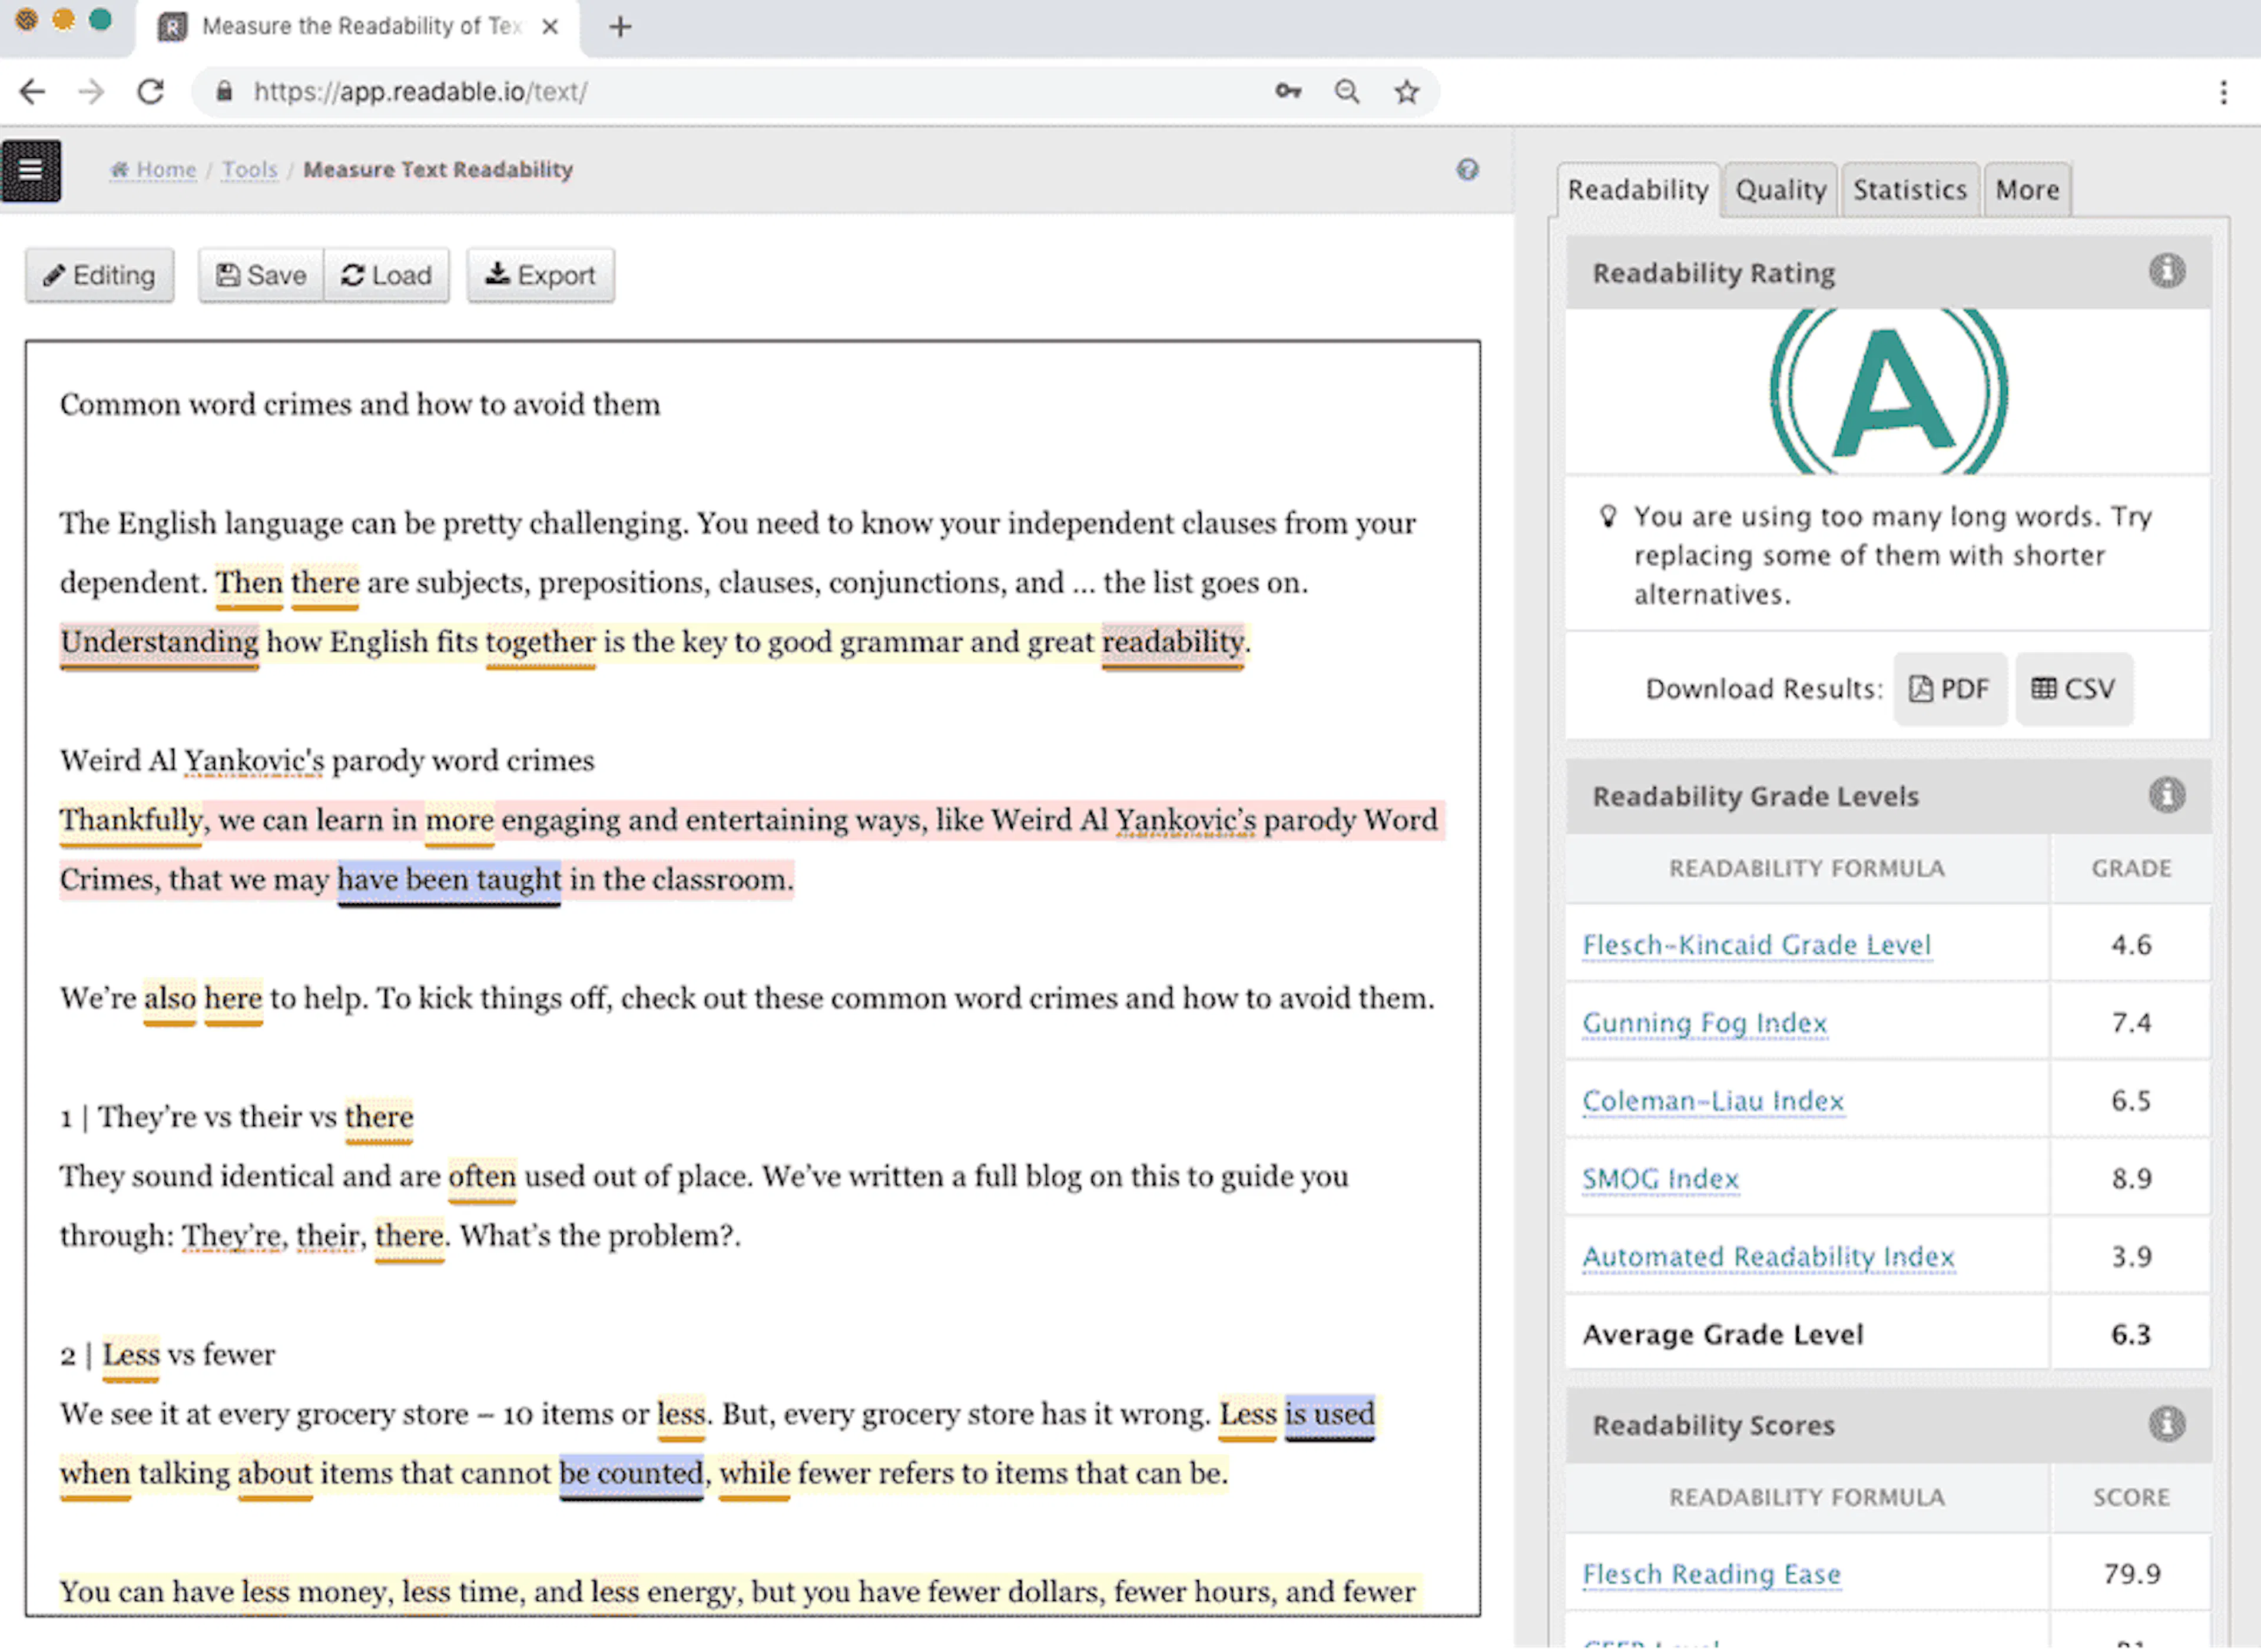Open the browser three-dot menu
The width and height of the screenshot is (2261, 1652).
[x=2223, y=92]
